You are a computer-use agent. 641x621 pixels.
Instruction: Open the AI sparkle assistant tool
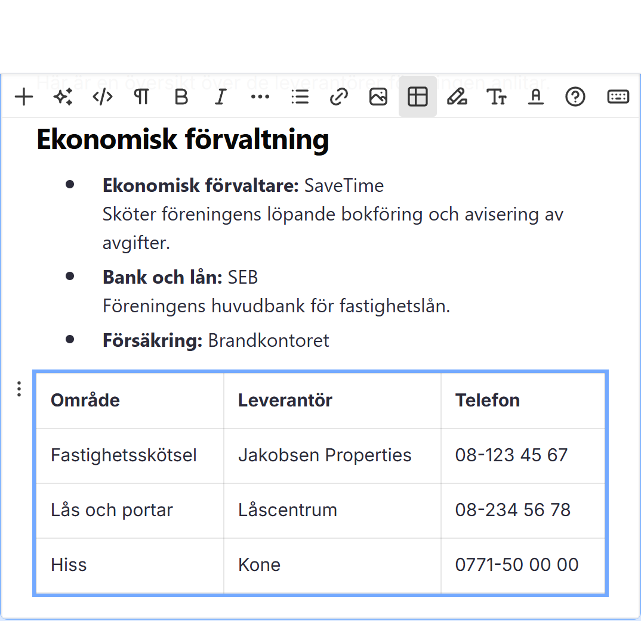pyautogui.click(x=63, y=97)
